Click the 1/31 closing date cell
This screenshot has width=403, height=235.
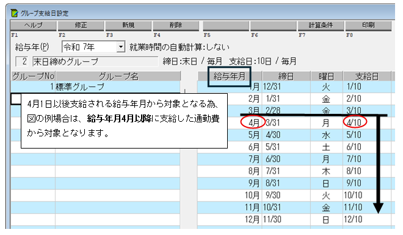pyautogui.click(x=286, y=99)
